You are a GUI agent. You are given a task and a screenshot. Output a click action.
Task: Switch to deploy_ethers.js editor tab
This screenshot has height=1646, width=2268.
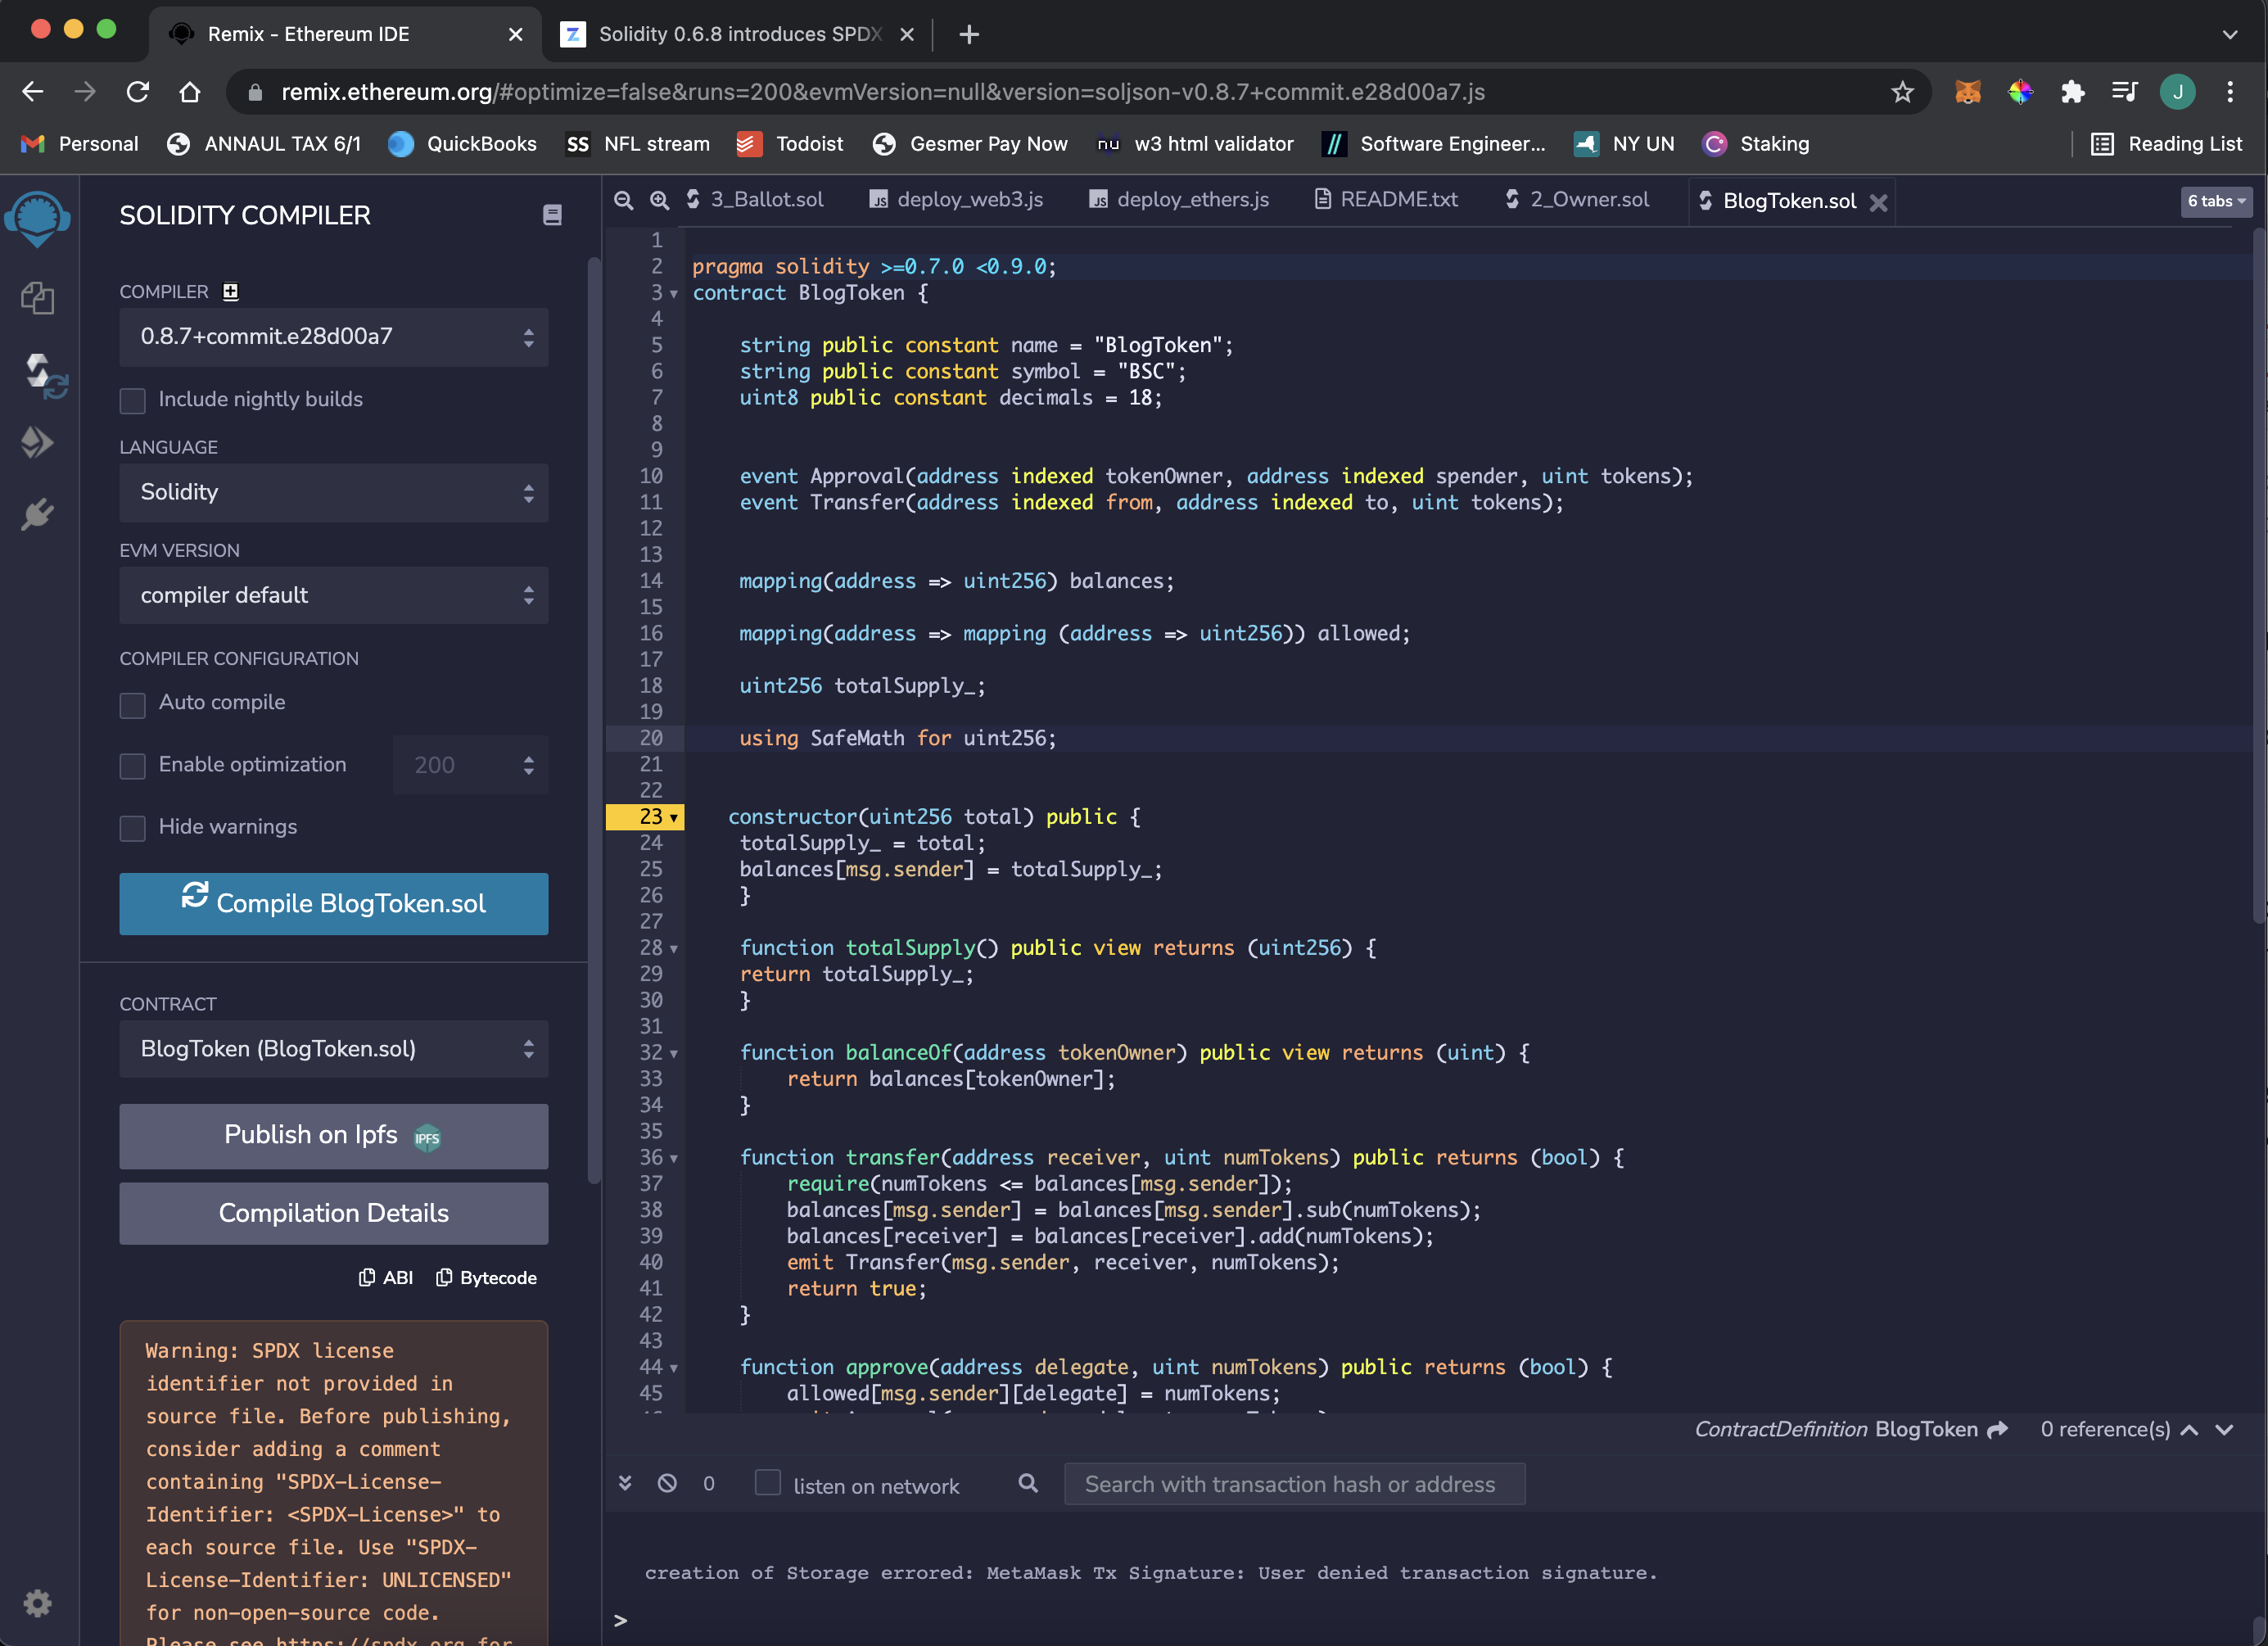tap(1178, 200)
